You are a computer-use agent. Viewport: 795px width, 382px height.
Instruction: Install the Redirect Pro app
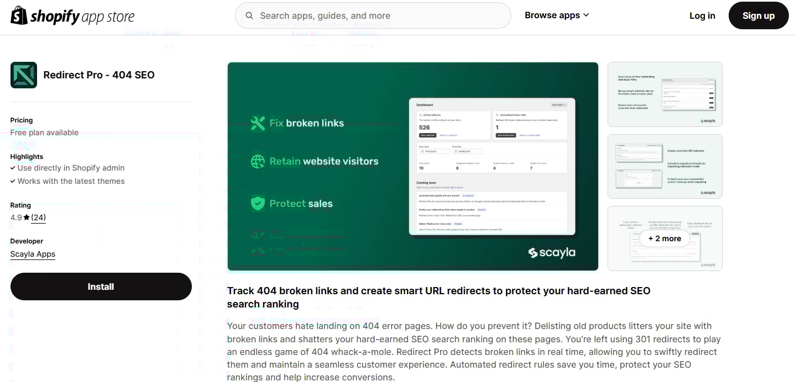point(101,286)
